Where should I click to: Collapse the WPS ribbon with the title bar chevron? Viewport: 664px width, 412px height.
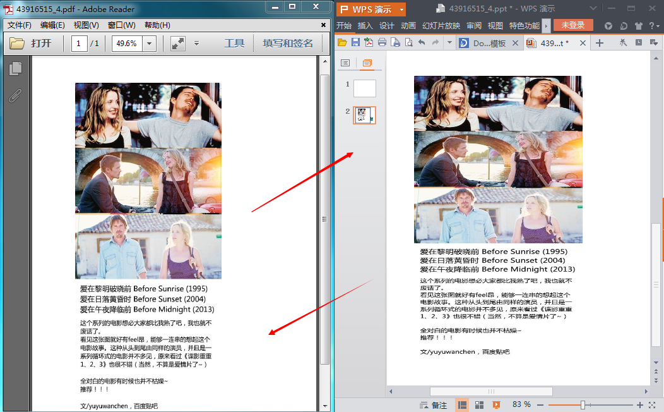click(x=593, y=8)
